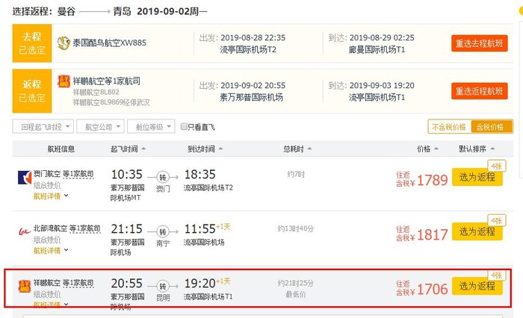The image size is (523, 318).
Task: Click the 转 transfer icon for Nanning stopover
Action: click(x=163, y=231)
